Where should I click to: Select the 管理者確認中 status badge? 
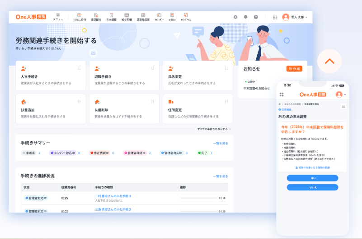click(135, 153)
